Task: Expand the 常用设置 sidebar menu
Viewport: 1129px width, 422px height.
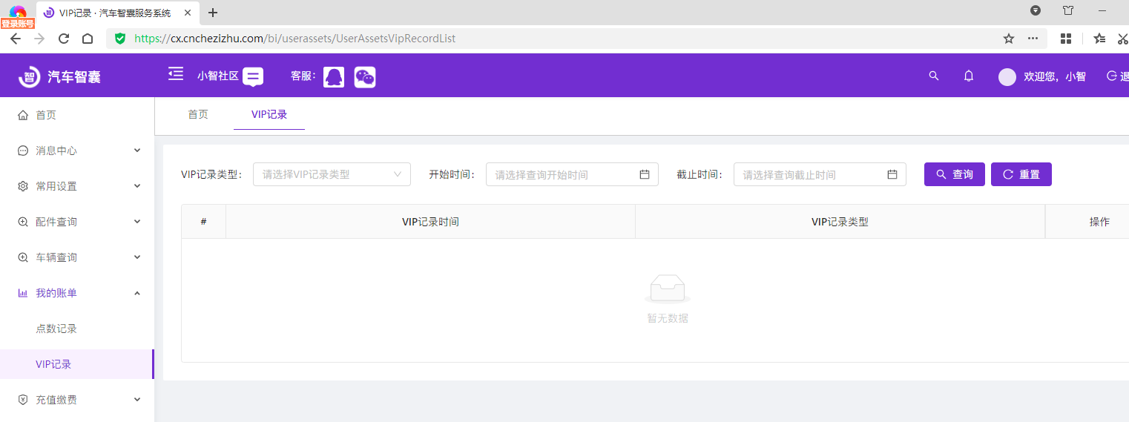Action: (x=77, y=186)
